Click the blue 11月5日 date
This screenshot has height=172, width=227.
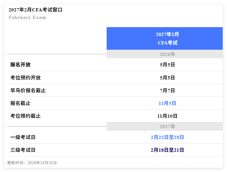167,103
